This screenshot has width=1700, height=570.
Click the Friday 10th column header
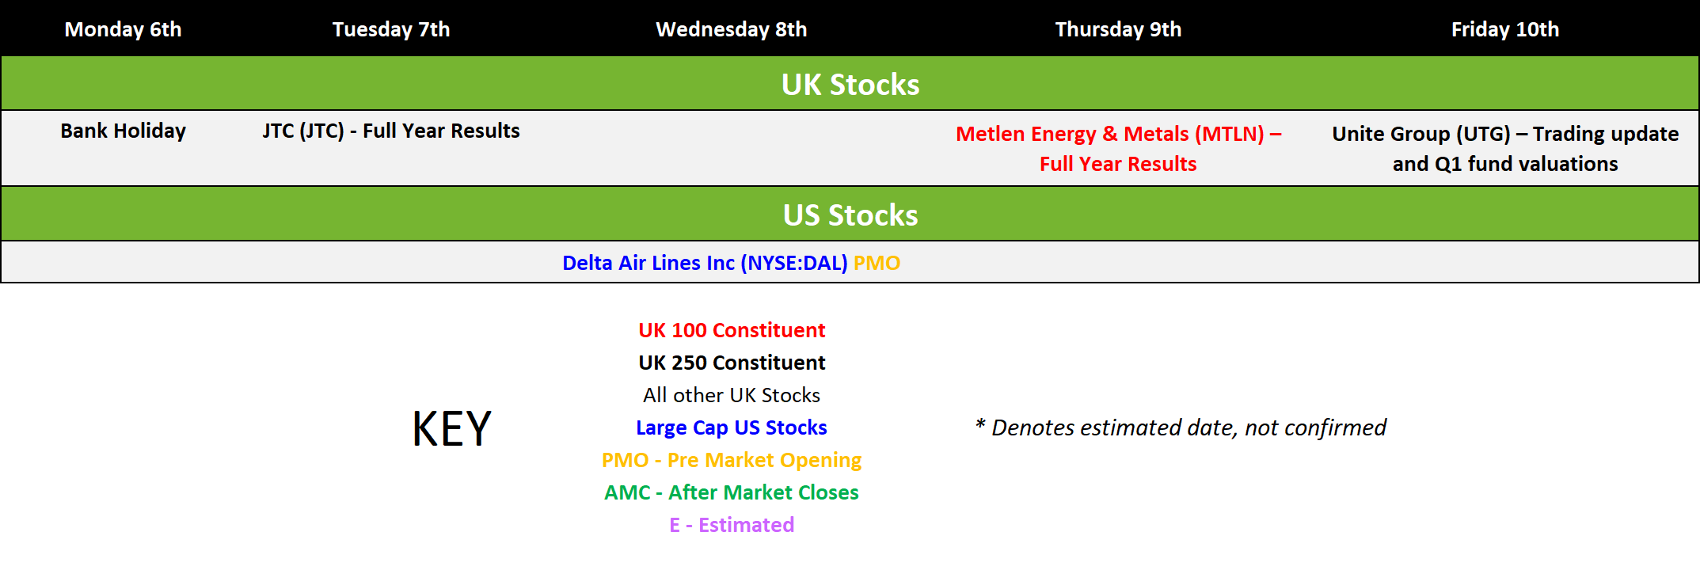(x=1505, y=29)
